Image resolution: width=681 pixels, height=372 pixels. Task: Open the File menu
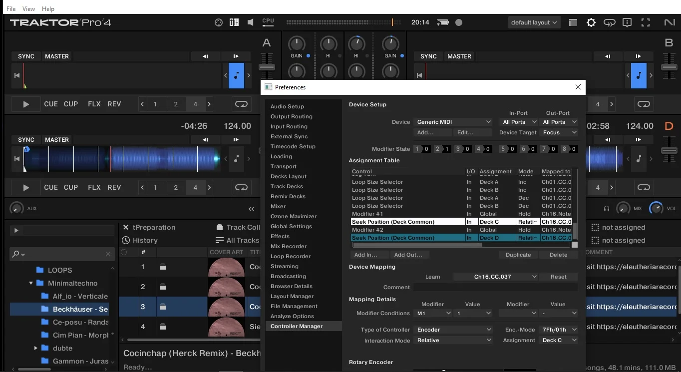coord(11,9)
